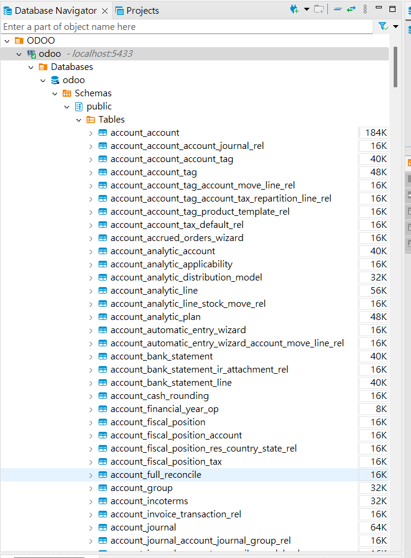This screenshot has width=411, height=558.
Task: Click the ODOO folder icon
Action: coord(19,41)
